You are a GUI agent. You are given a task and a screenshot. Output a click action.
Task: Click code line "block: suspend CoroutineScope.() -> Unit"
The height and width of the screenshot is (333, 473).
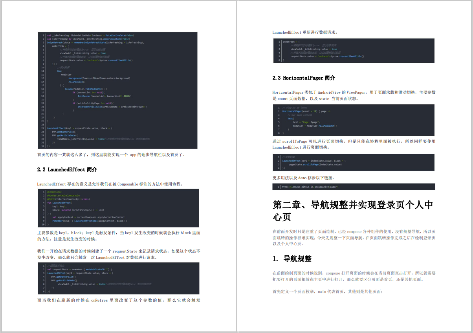pyautogui.click(x=78, y=210)
